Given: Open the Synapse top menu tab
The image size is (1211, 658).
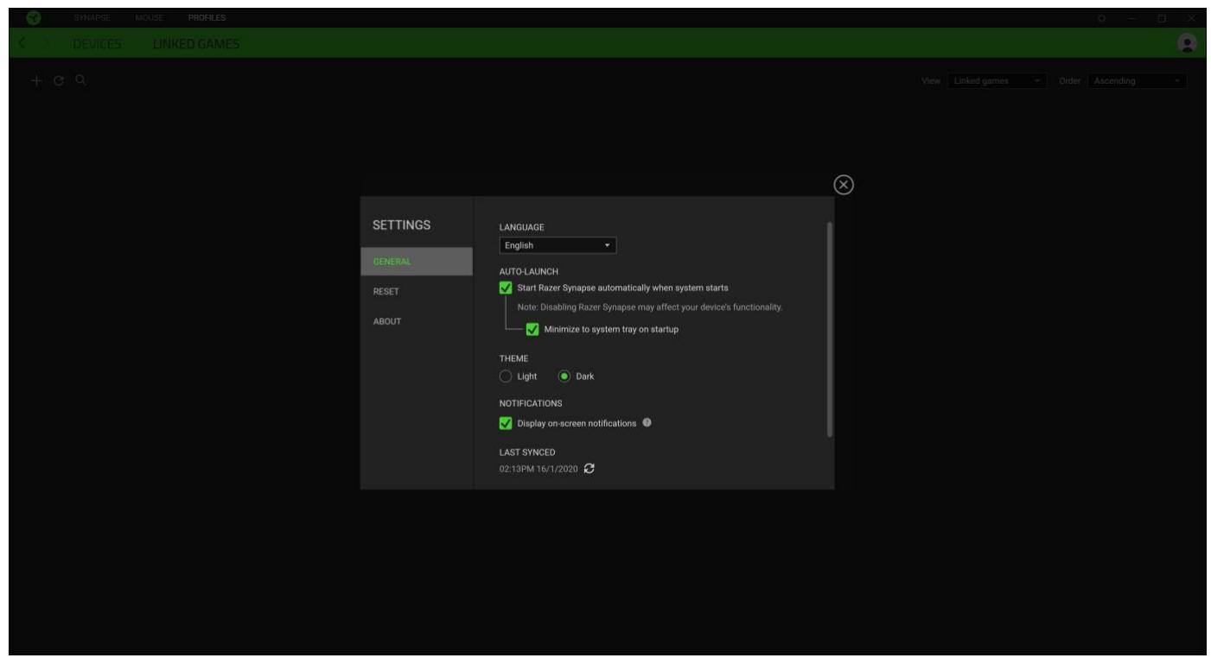Looking at the screenshot, I should tap(92, 18).
